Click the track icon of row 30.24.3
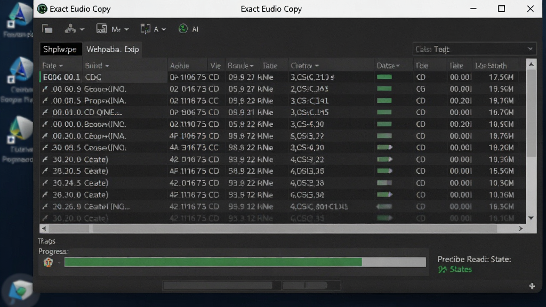The height and width of the screenshot is (307, 546). [45, 183]
